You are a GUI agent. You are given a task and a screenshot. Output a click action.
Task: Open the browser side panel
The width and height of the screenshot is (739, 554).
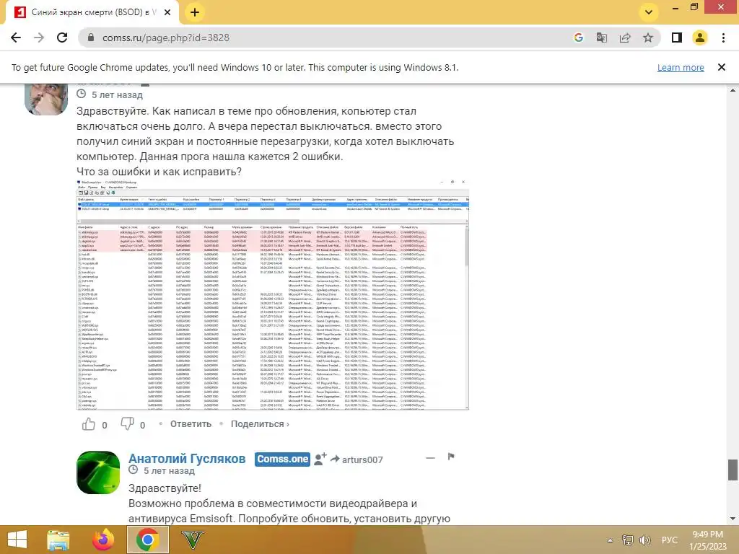coord(677,38)
